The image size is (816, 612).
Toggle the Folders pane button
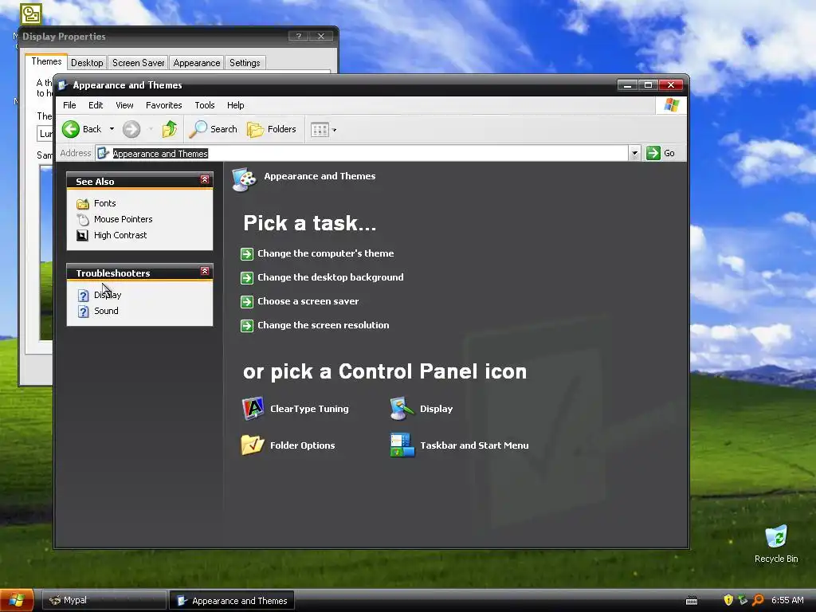(x=271, y=129)
